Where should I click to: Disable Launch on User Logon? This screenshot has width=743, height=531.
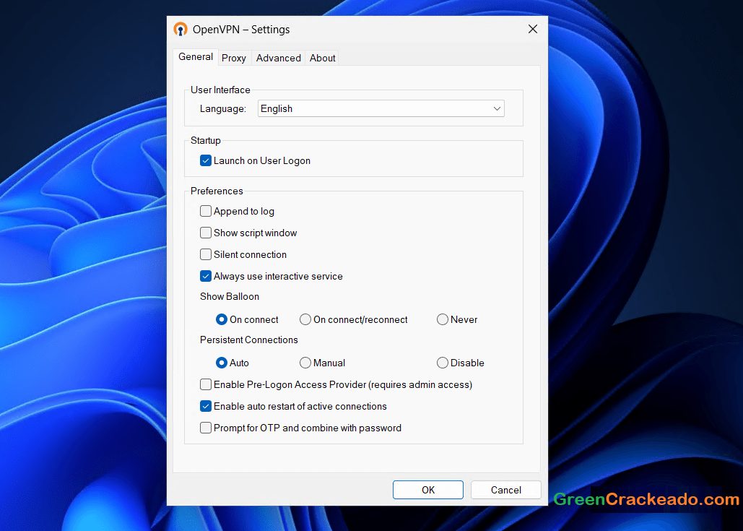(206, 160)
